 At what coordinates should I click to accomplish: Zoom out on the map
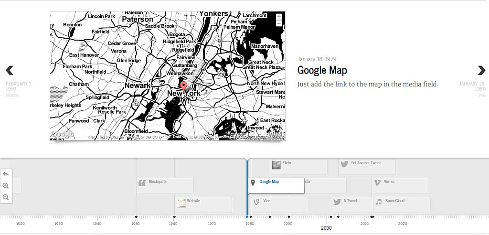(279, 23)
